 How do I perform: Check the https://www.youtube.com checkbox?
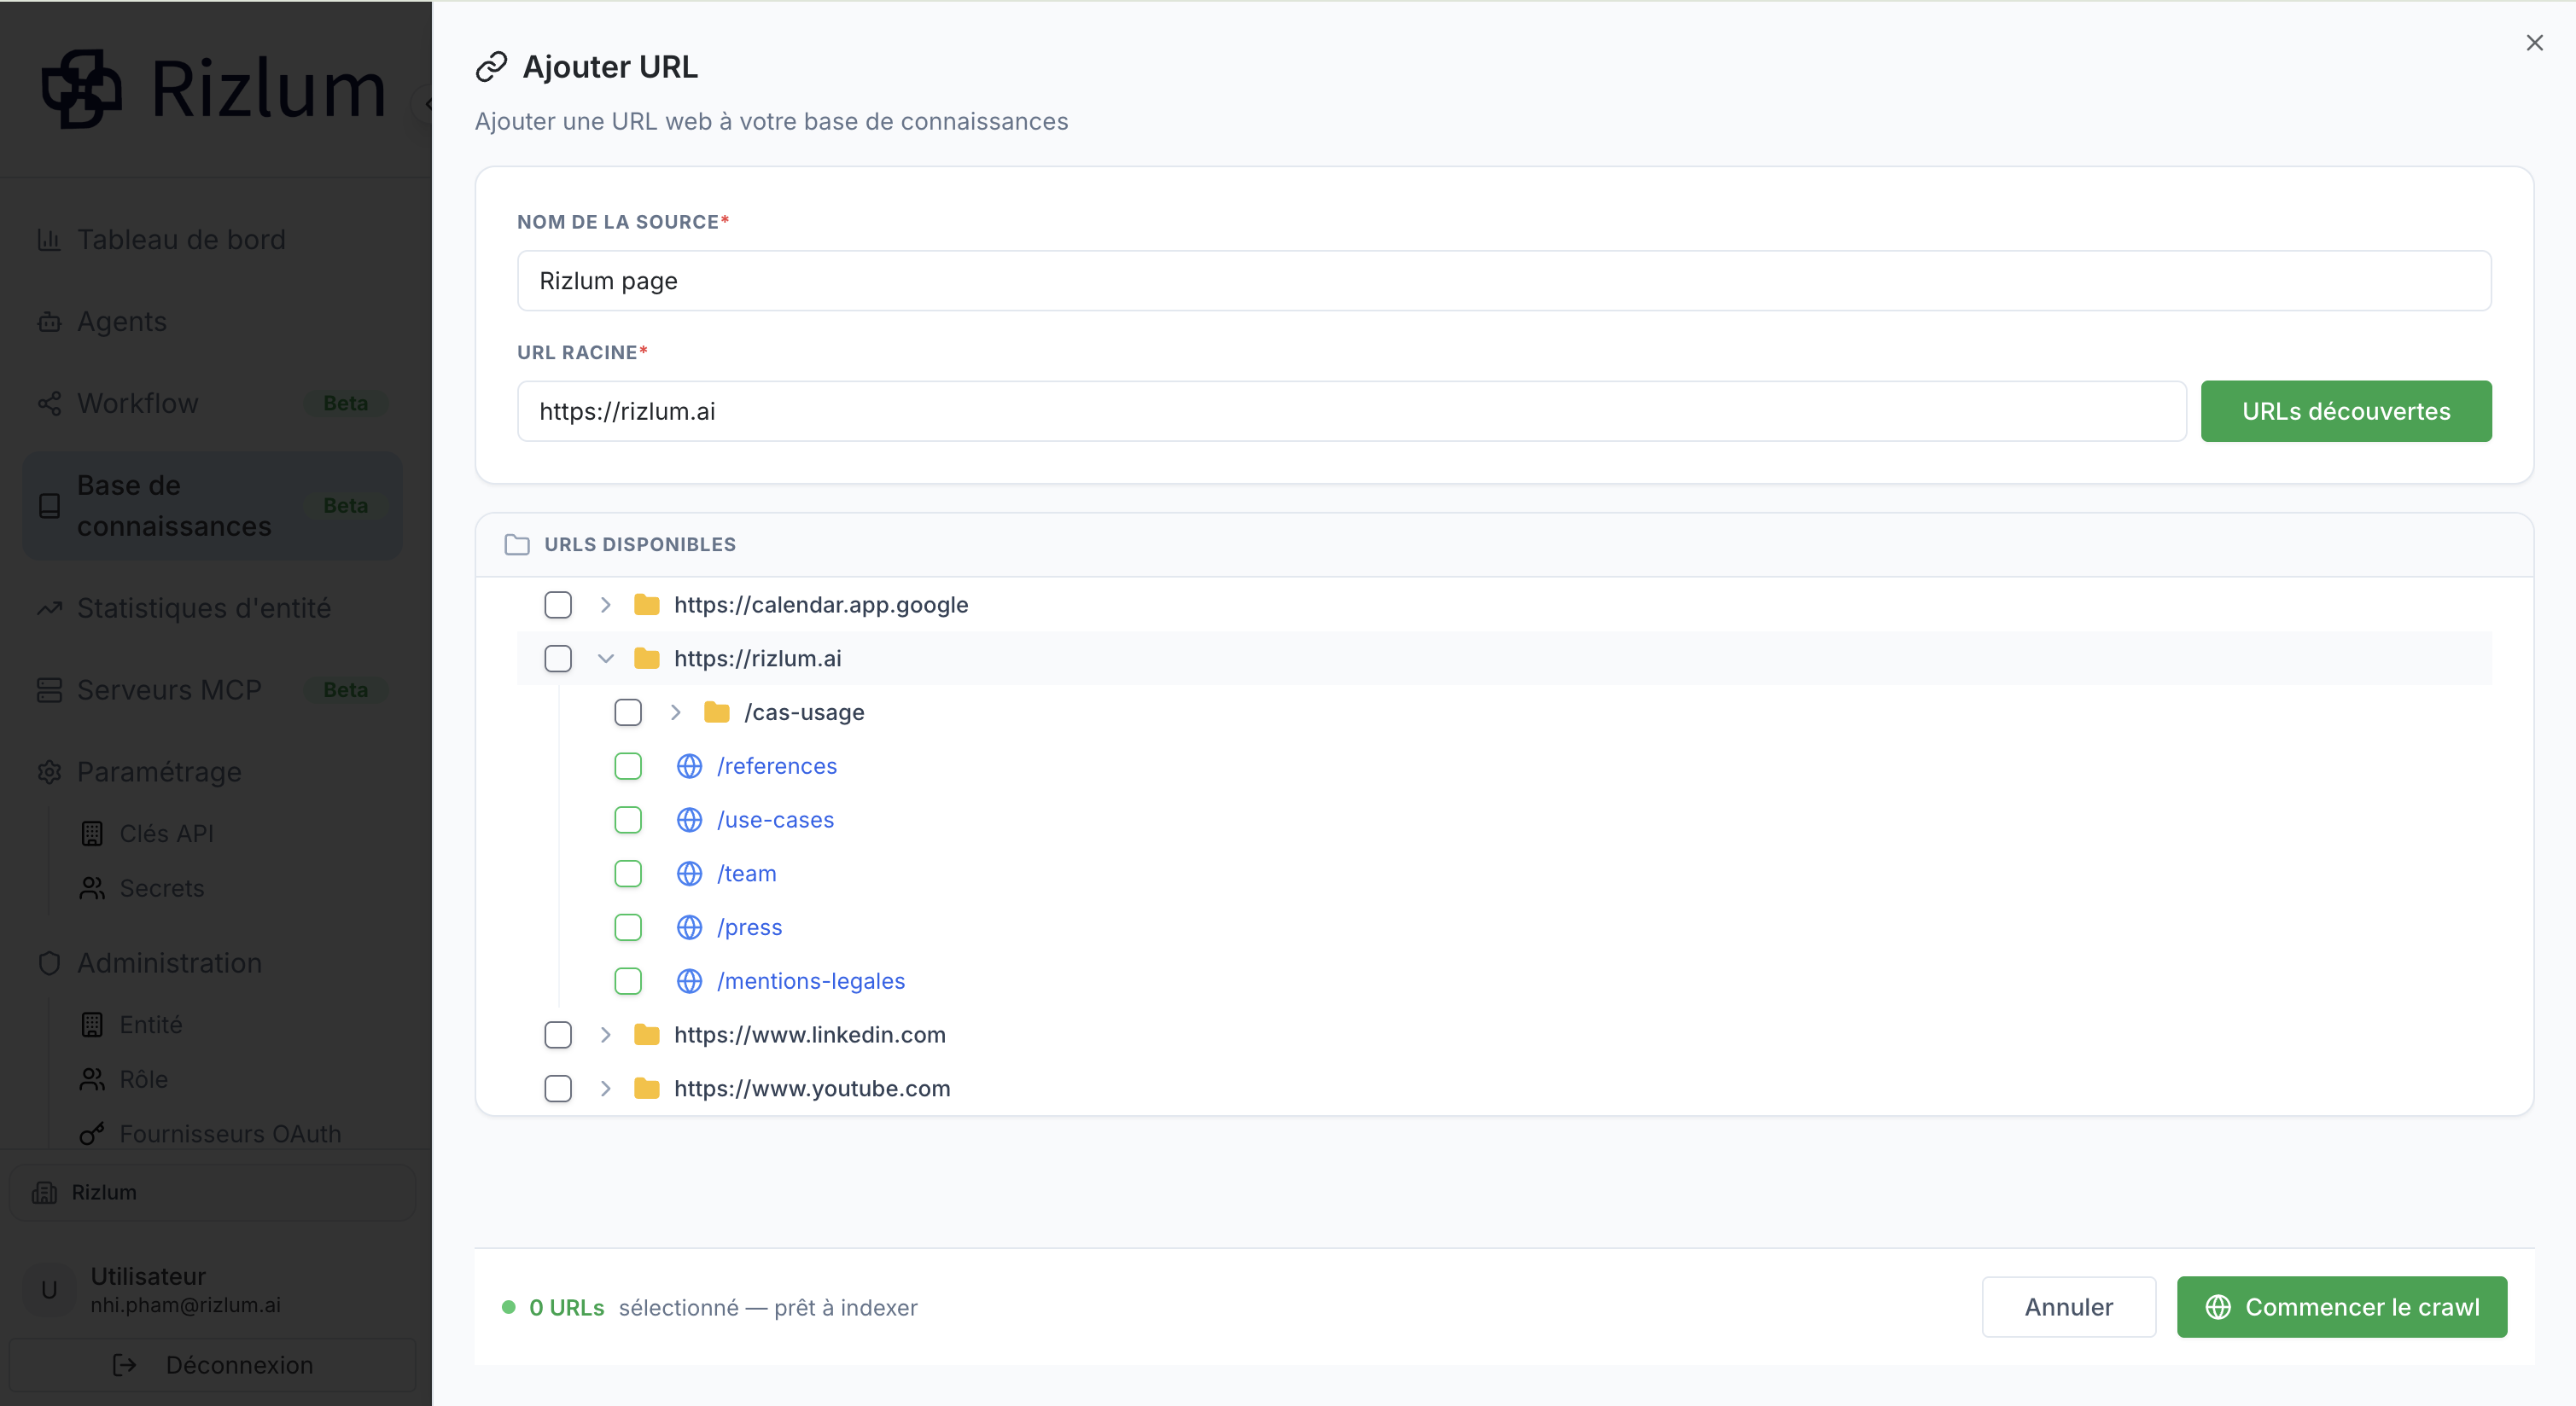[558, 1089]
